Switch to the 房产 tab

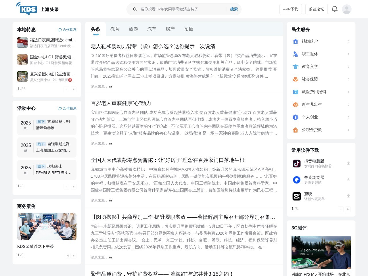pyautogui.click(x=170, y=29)
